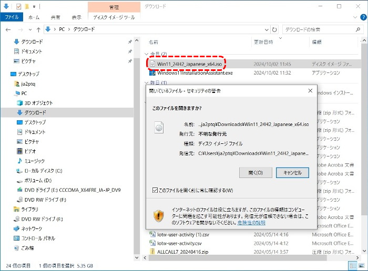
Task: Open デスクトップ folder under PC
Action: click(x=32, y=122)
